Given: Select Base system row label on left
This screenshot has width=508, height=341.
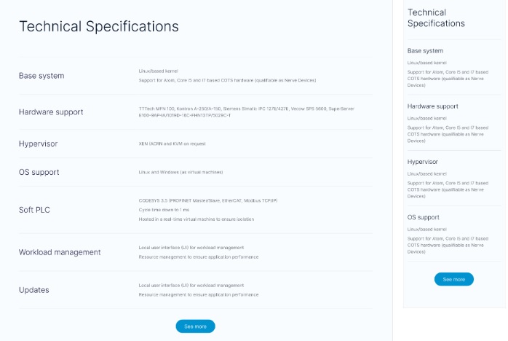Looking at the screenshot, I should coord(41,76).
